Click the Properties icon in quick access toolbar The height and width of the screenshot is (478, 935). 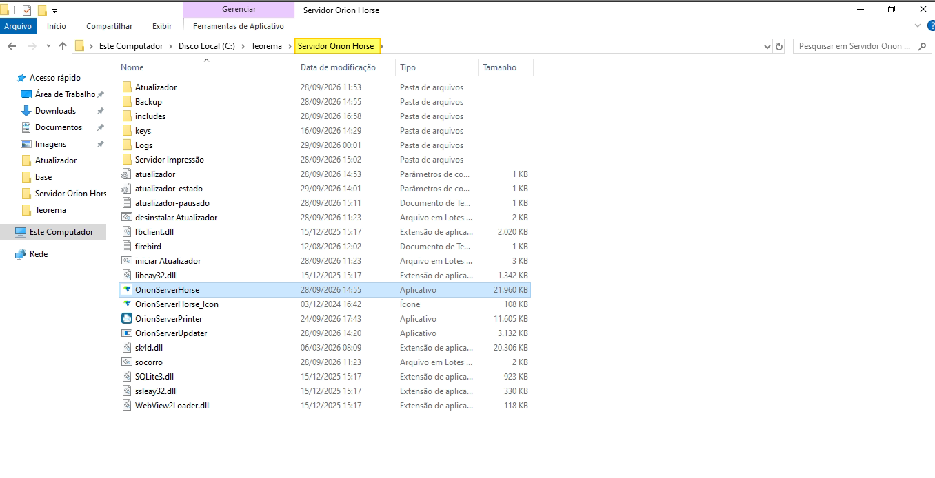27,10
